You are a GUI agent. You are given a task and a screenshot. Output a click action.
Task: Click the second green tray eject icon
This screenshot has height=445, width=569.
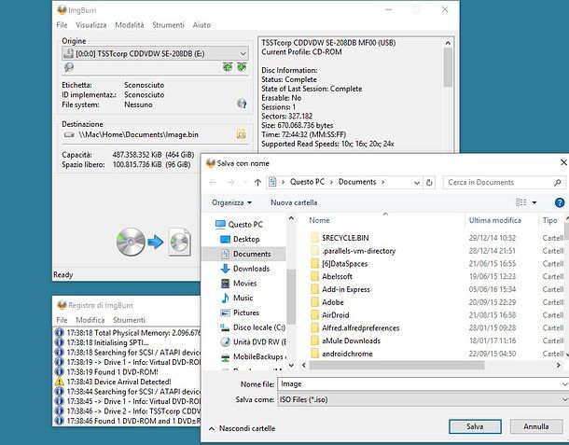coord(242,67)
